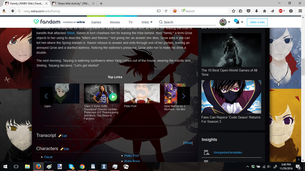The image size is (305, 171).
Task: Open the Peter Port thumbnail image
Action: 142,93
